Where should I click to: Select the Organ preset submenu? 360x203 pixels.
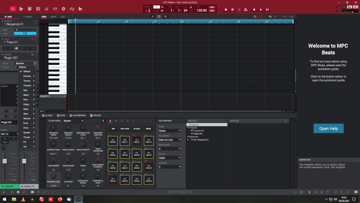(27, 104)
